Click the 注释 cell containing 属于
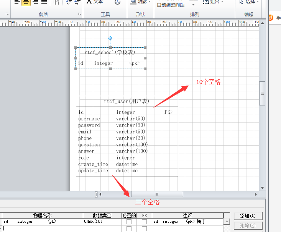The height and width of the screenshot is (232, 281). point(187,222)
